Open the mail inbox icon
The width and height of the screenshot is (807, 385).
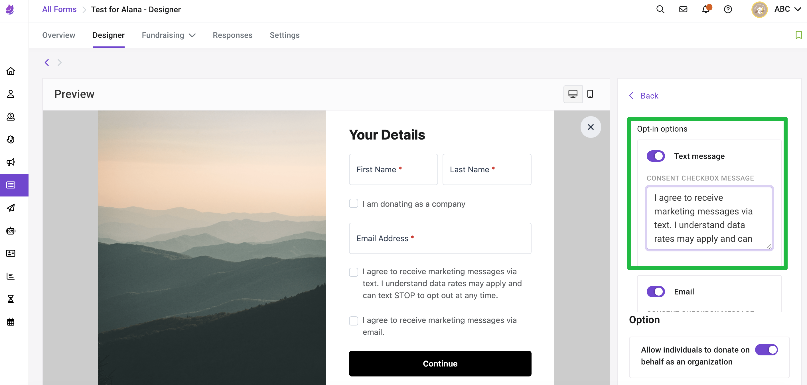coord(683,9)
